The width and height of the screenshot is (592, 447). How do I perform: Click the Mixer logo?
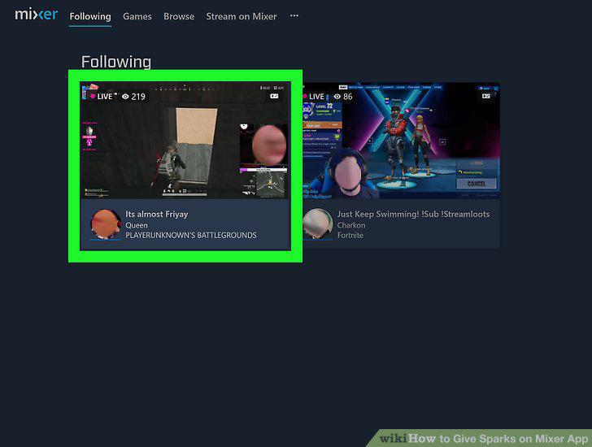click(x=37, y=15)
